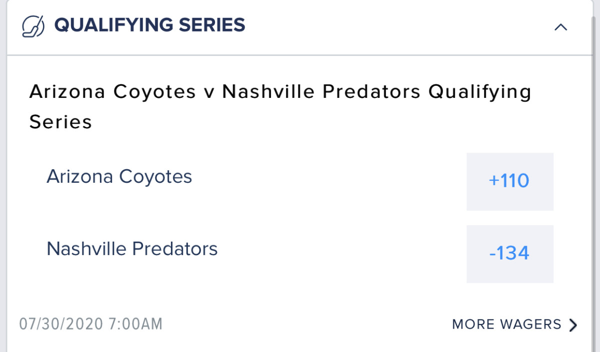The height and width of the screenshot is (352, 600).
Task: Tap the up chevron in header
Action: (560, 27)
